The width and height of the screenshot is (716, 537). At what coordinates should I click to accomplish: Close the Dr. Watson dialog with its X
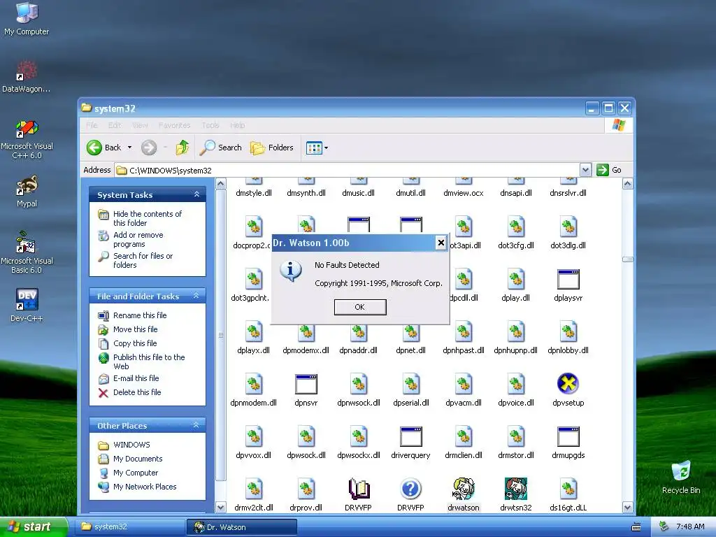441,243
